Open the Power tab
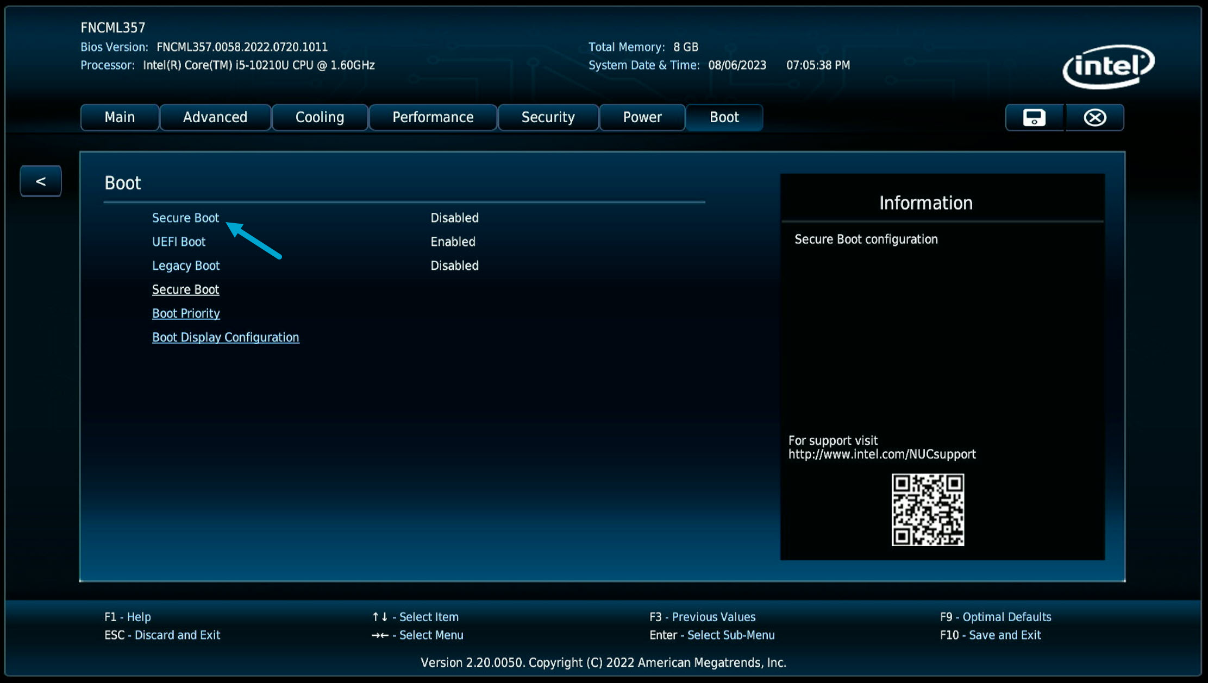 [642, 117]
